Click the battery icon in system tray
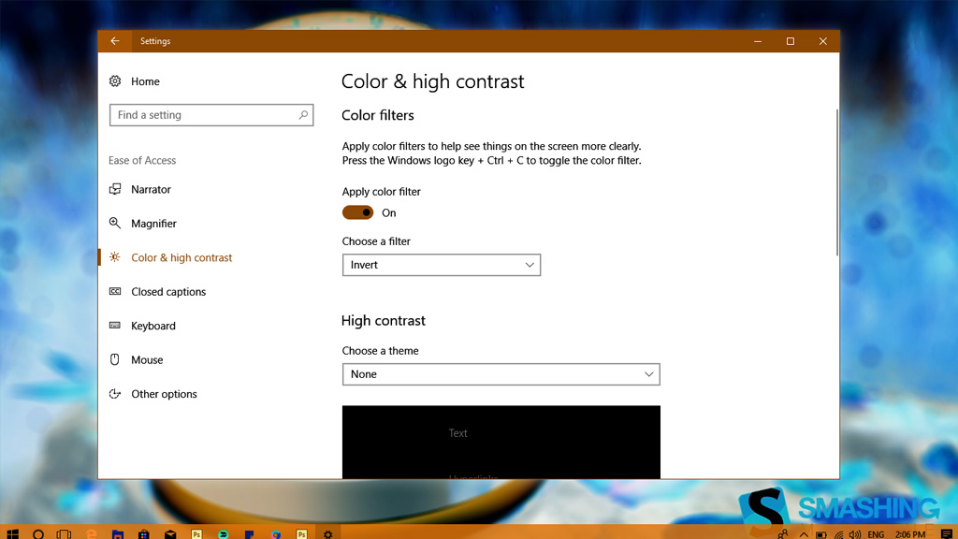Screen dimensions: 958x539 click(821, 534)
